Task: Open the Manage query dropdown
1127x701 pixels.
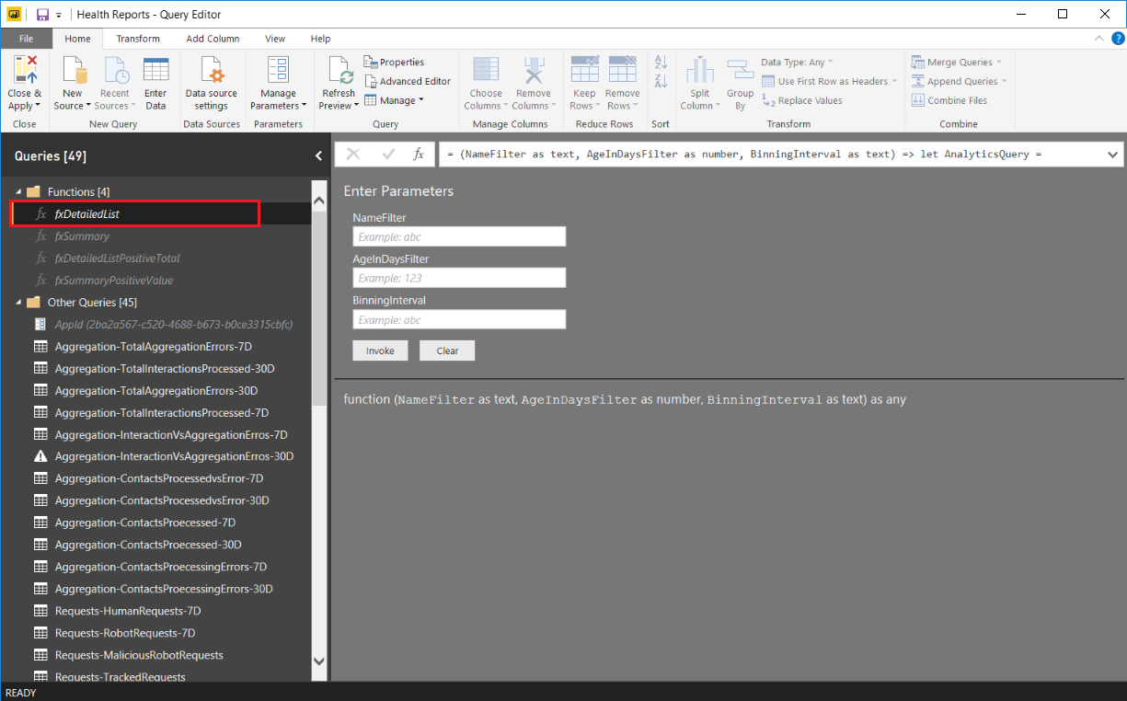Action: click(x=395, y=100)
